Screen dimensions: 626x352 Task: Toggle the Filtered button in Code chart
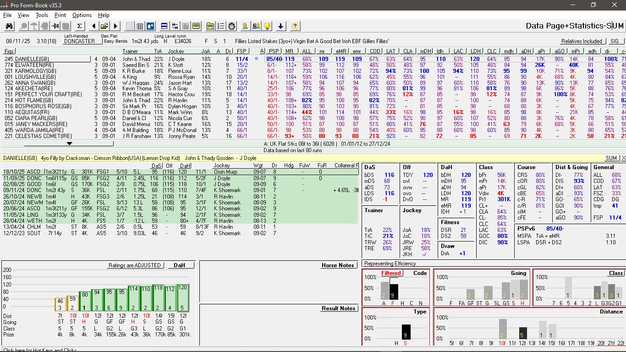(x=391, y=273)
